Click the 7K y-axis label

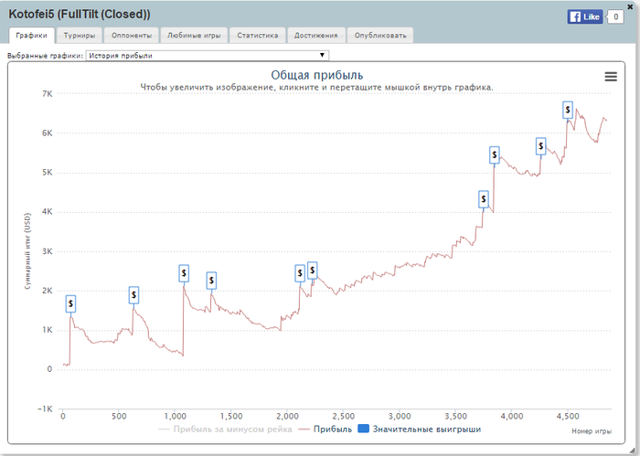coord(48,94)
